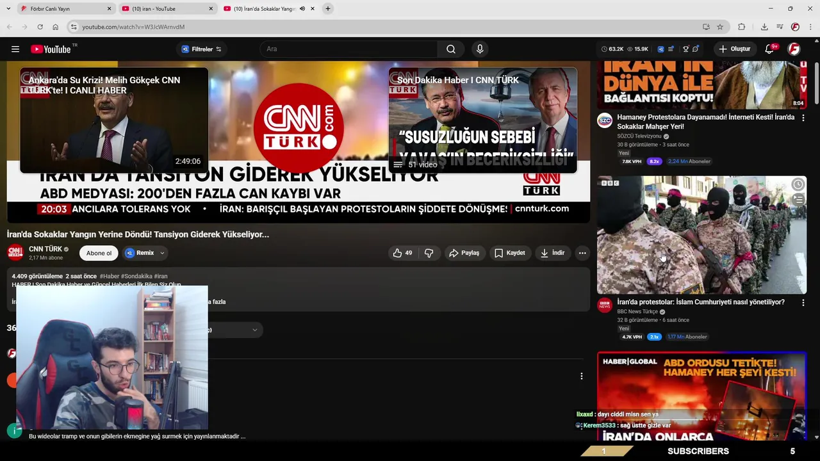Save video with Kaydet button
Image resolution: width=820 pixels, height=461 pixels.
(x=510, y=253)
